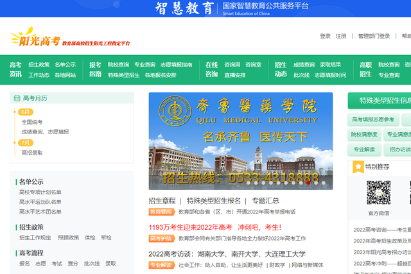Open 2022高考访谈 headline
Screen dimensions: 411x274
click(x=227, y=254)
